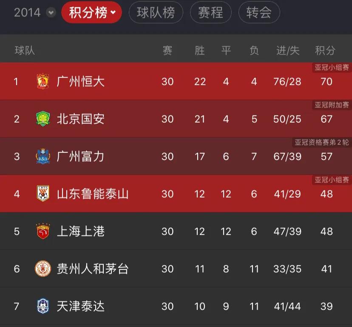Click the Guangzhou Evergrande (广州恒大) team logo

[x=43, y=81]
